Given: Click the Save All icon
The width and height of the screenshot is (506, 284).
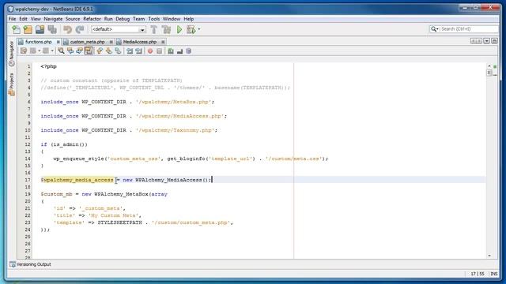Looking at the screenshot, I should (x=52, y=30).
